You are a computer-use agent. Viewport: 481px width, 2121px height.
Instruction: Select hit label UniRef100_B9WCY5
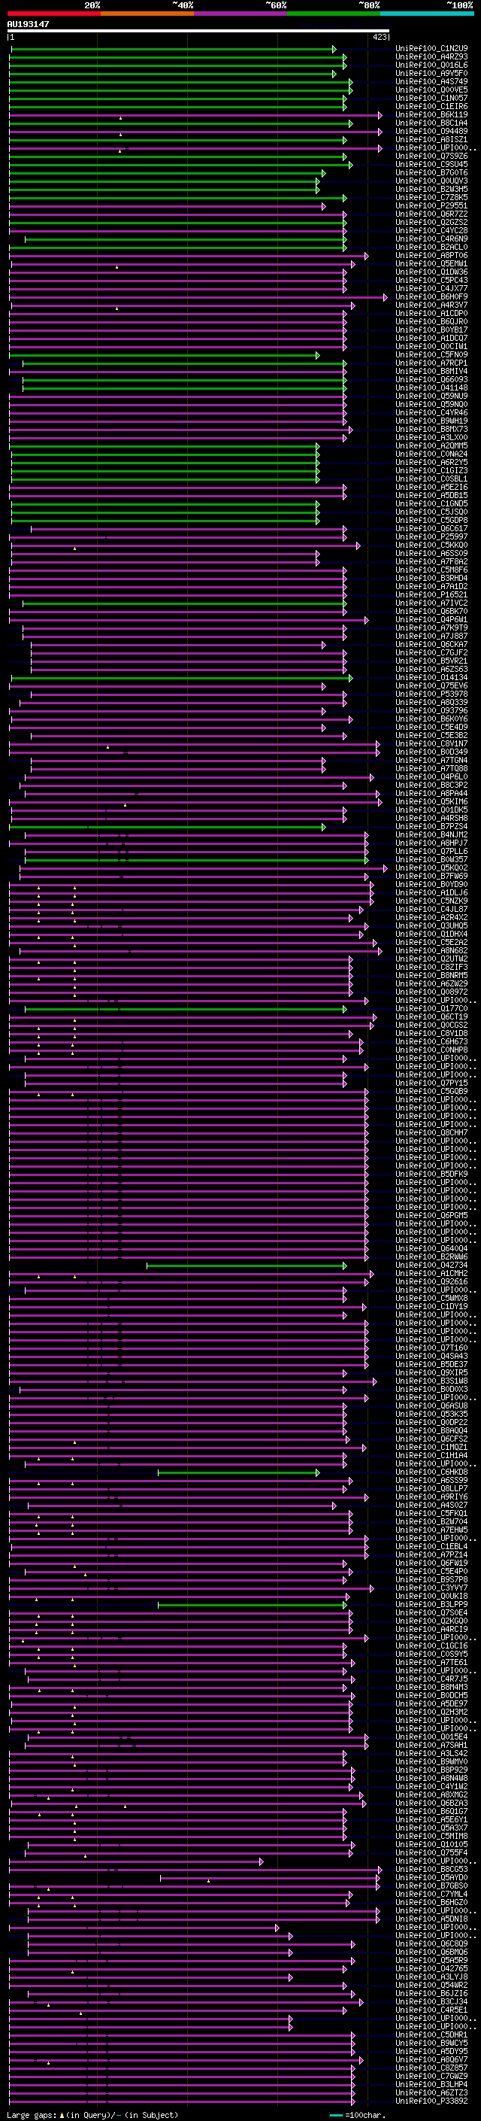coord(431,2043)
